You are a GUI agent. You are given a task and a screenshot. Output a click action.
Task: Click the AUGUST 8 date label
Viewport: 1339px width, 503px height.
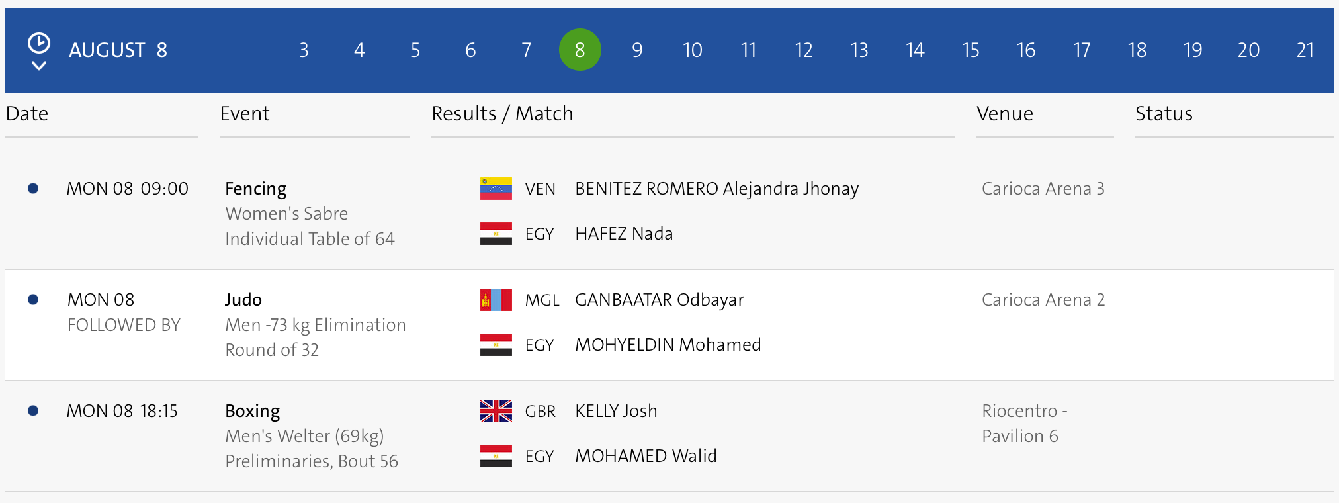pos(118,50)
